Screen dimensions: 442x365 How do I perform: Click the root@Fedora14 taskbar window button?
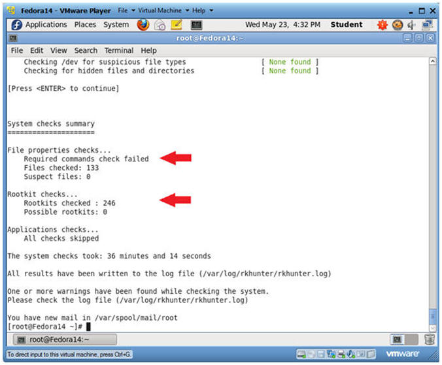tap(65, 340)
